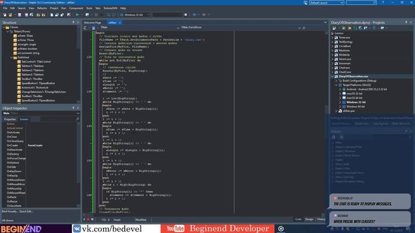Select the Properties tab in Object Inspector

(x=10, y=119)
